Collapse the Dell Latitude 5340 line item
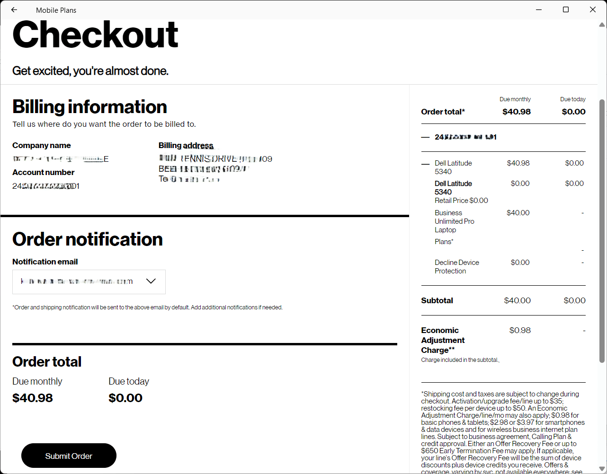 (x=425, y=164)
